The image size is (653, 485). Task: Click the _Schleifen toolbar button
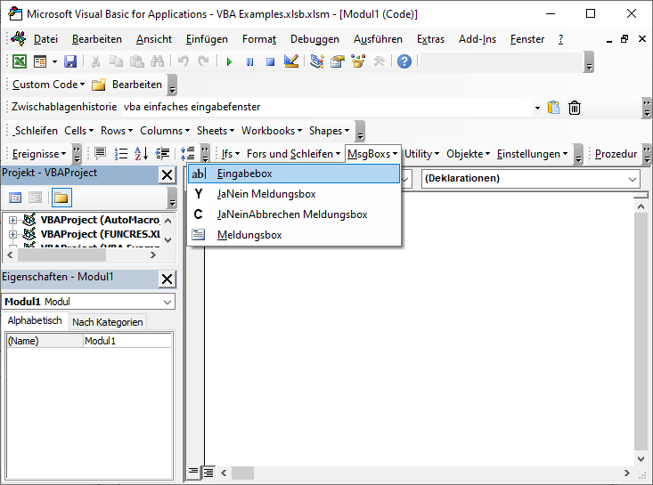coord(35,131)
